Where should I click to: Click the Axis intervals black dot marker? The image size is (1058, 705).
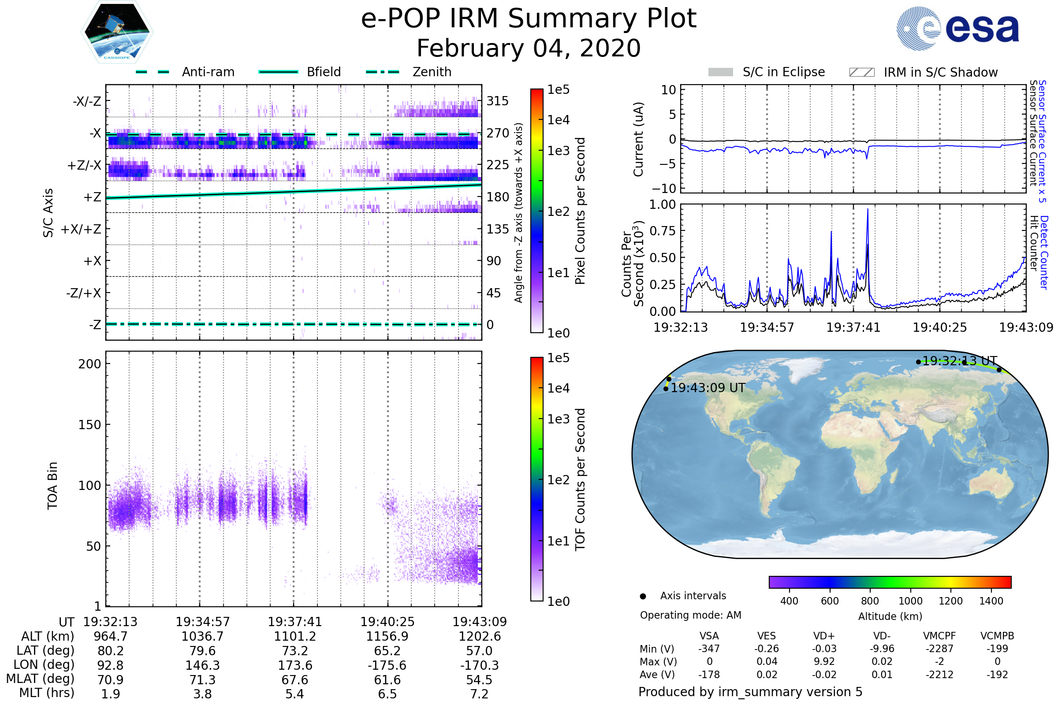(643, 596)
